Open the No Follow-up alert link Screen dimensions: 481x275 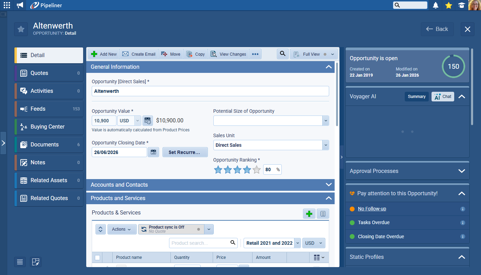(372, 208)
